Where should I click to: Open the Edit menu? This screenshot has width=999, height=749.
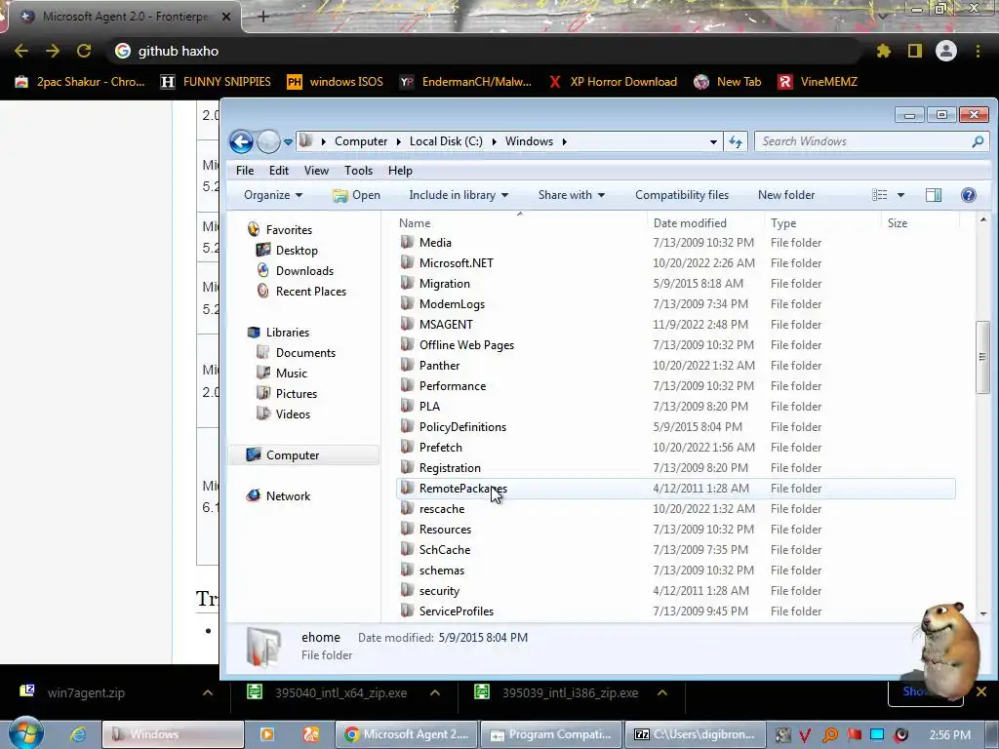pos(278,170)
